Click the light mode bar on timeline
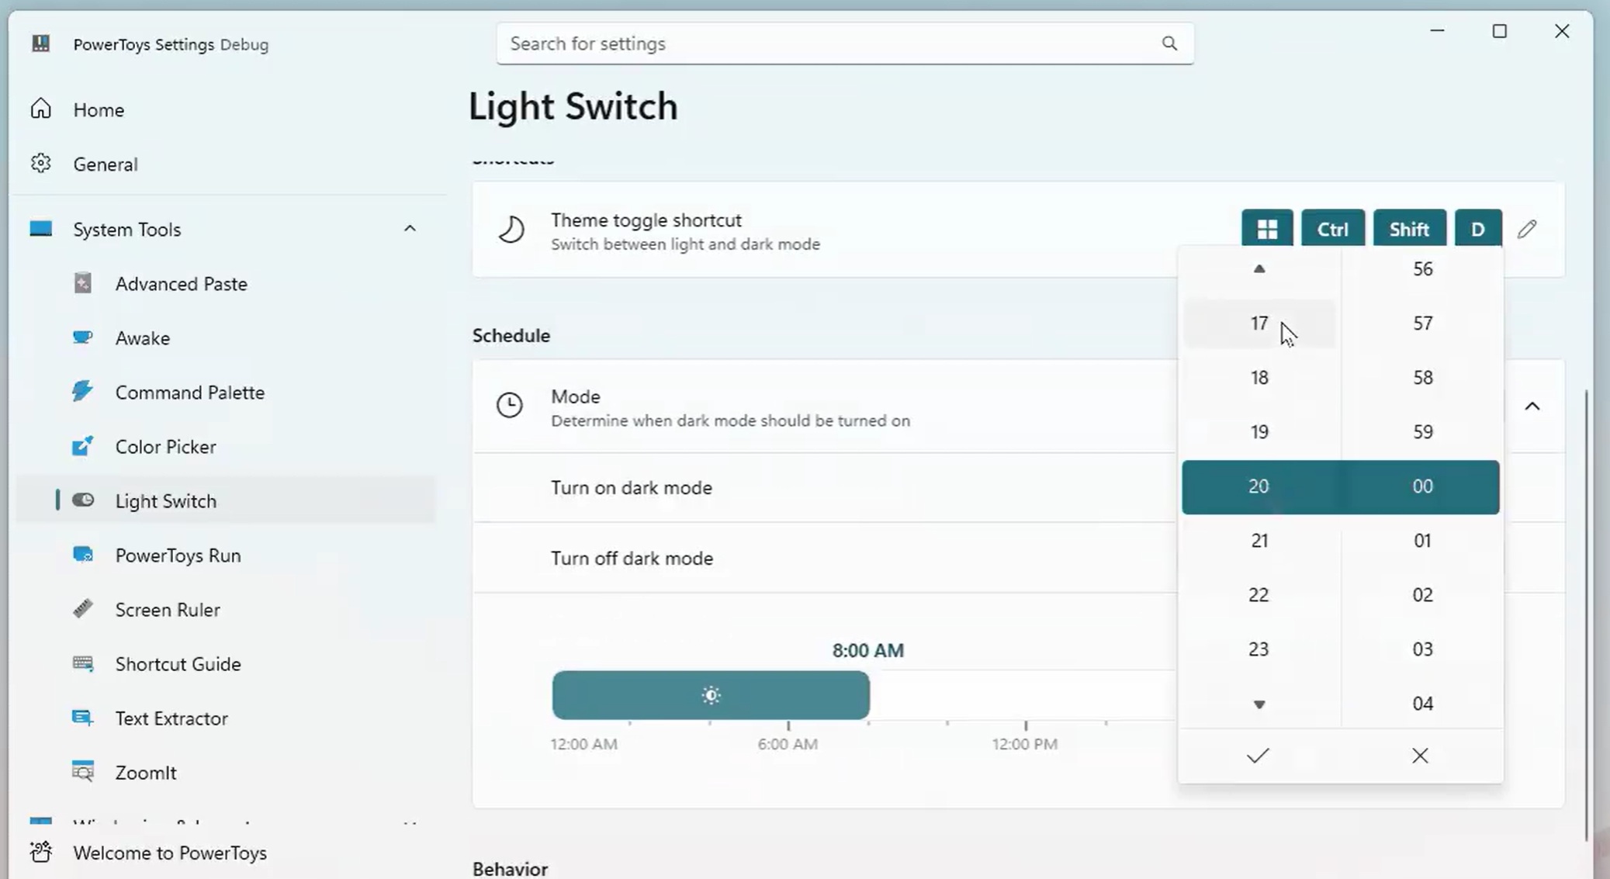The height and width of the screenshot is (879, 1610). pyautogui.click(x=711, y=695)
